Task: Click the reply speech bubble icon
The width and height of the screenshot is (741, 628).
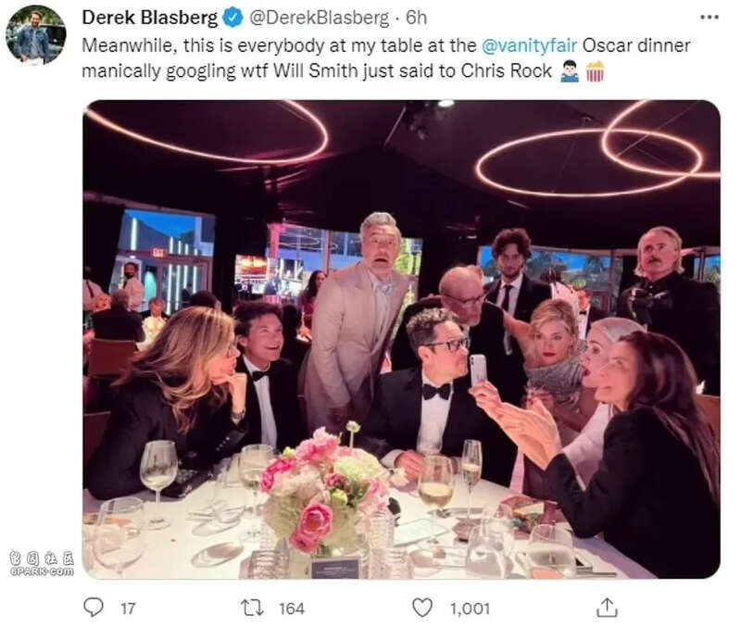Action: pyautogui.click(x=94, y=608)
